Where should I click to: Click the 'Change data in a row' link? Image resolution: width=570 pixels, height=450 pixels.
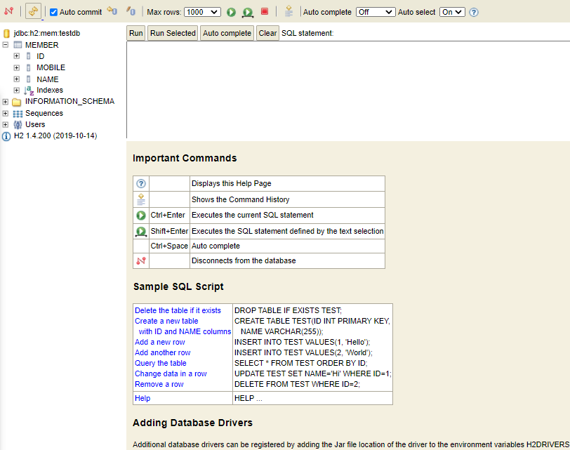click(x=171, y=373)
